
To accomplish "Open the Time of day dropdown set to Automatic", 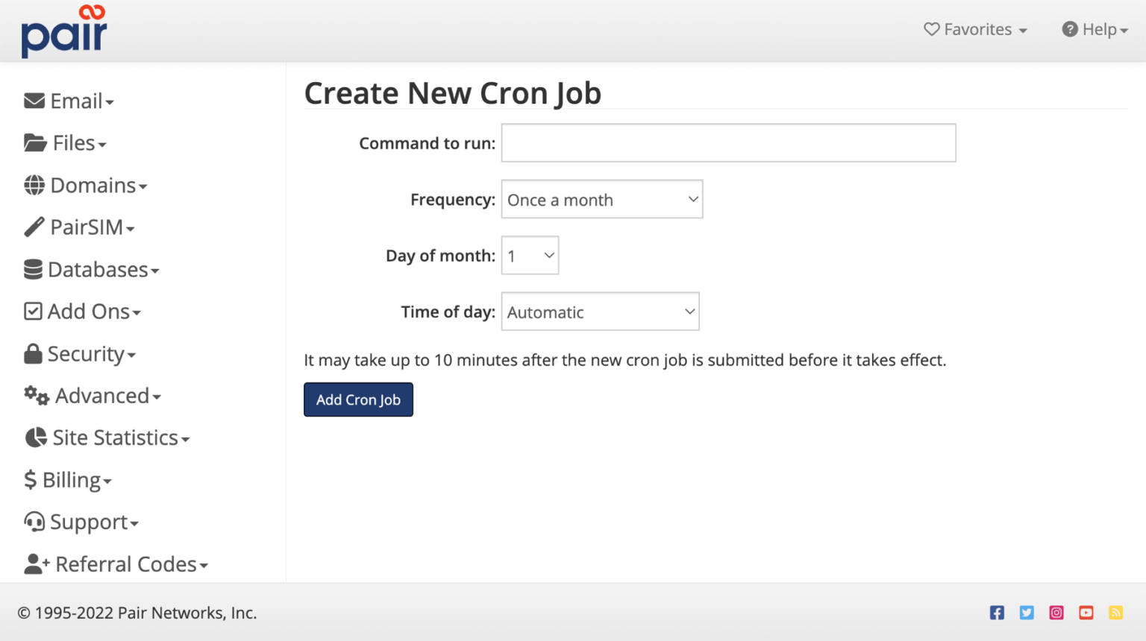I will [600, 312].
